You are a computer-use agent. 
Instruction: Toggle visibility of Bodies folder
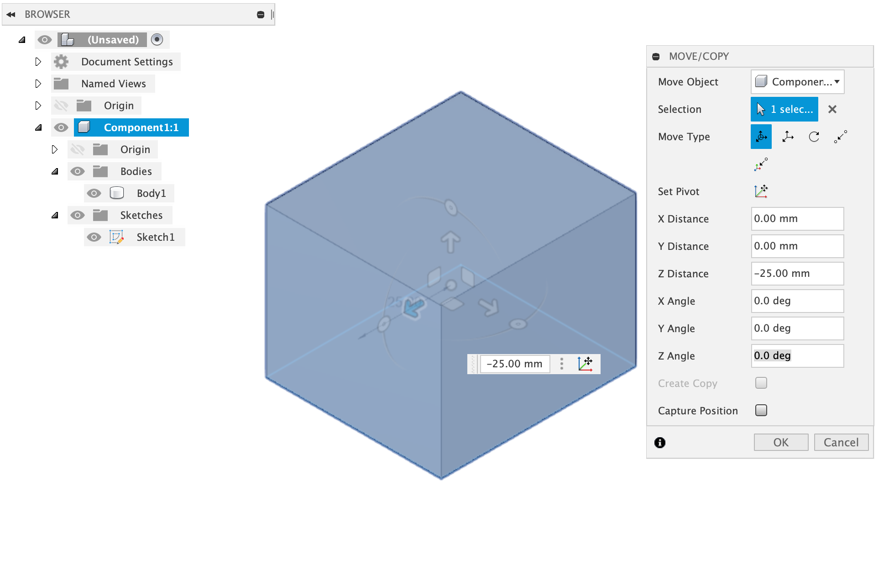tap(78, 171)
